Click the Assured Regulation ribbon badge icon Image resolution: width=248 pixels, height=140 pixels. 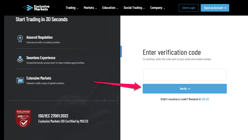tap(20, 39)
